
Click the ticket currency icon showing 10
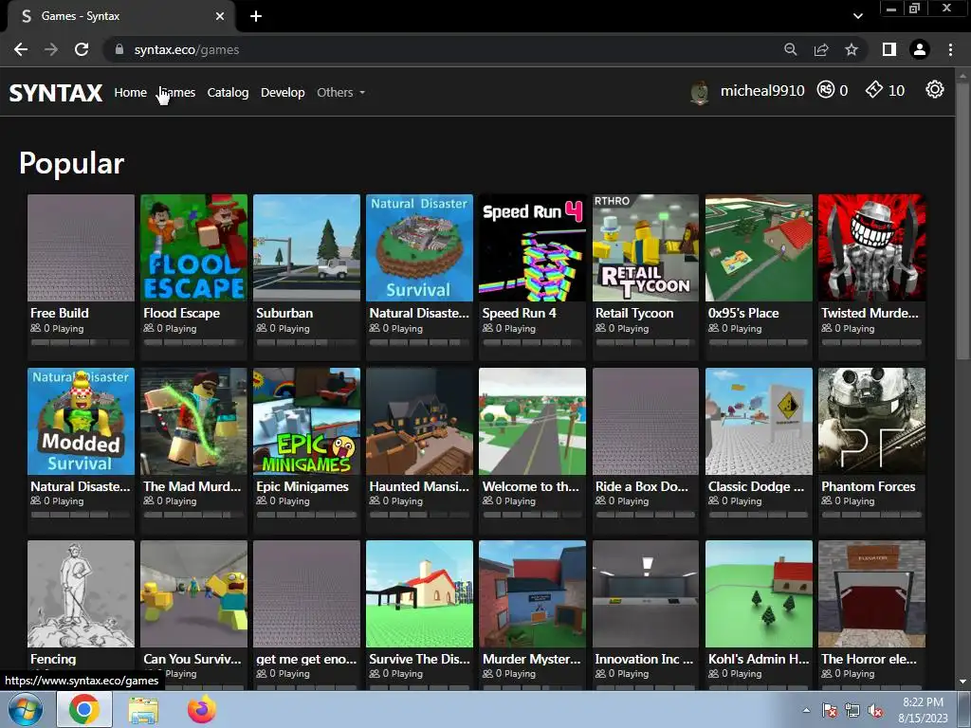[x=873, y=90]
